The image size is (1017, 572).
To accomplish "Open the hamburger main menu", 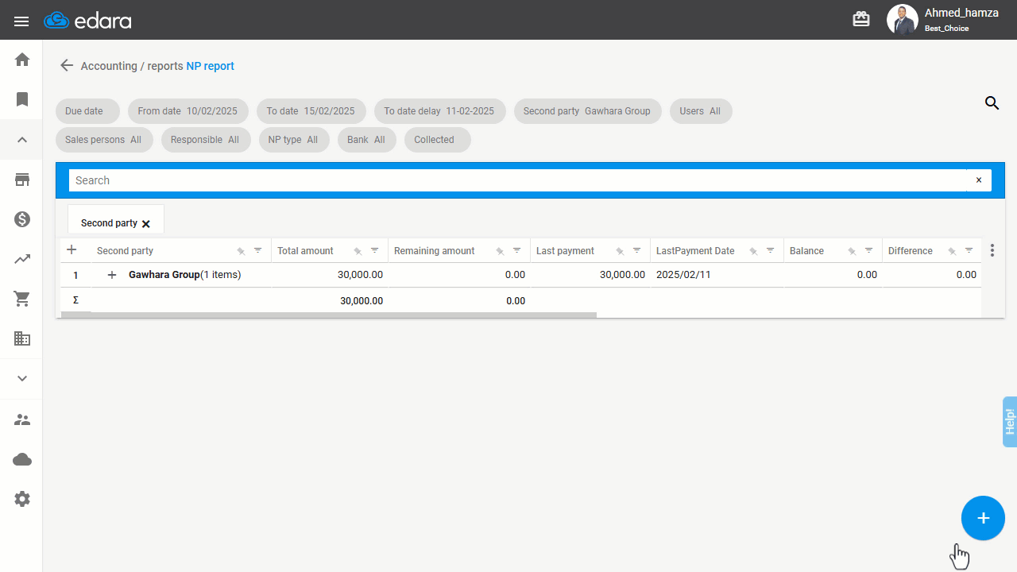I will 21,21.
